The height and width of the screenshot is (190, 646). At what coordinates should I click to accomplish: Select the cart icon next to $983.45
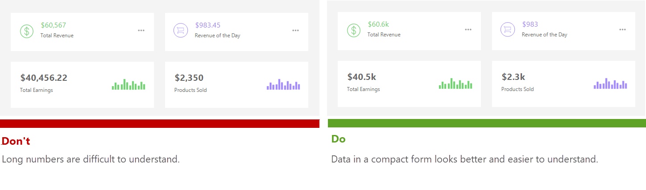[180, 31]
